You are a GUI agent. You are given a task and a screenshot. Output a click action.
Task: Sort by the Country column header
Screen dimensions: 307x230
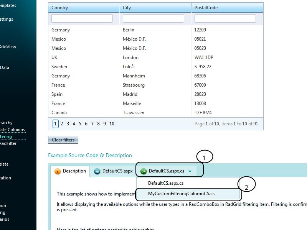pyautogui.click(x=60, y=8)
